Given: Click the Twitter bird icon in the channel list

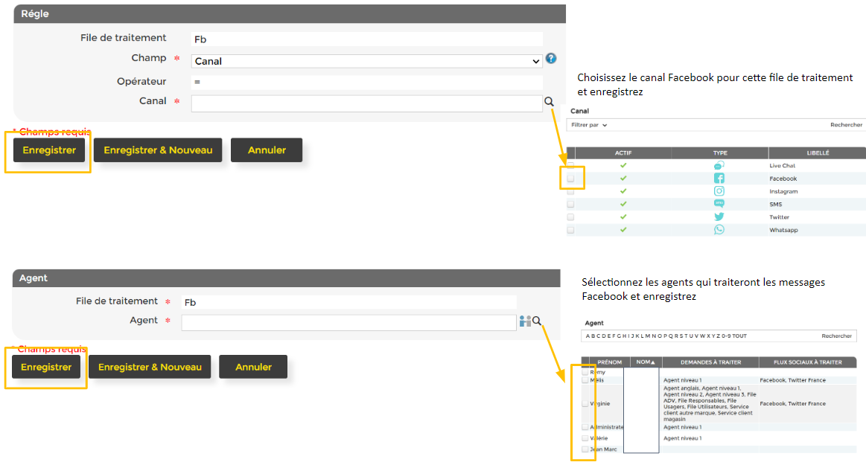Looking at the screenshot, I should (x=719, y=217).
